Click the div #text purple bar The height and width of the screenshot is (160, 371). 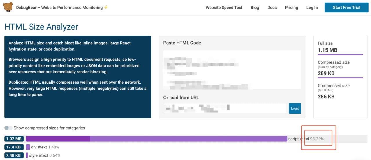pyautogui.click(x=28, y=147)
